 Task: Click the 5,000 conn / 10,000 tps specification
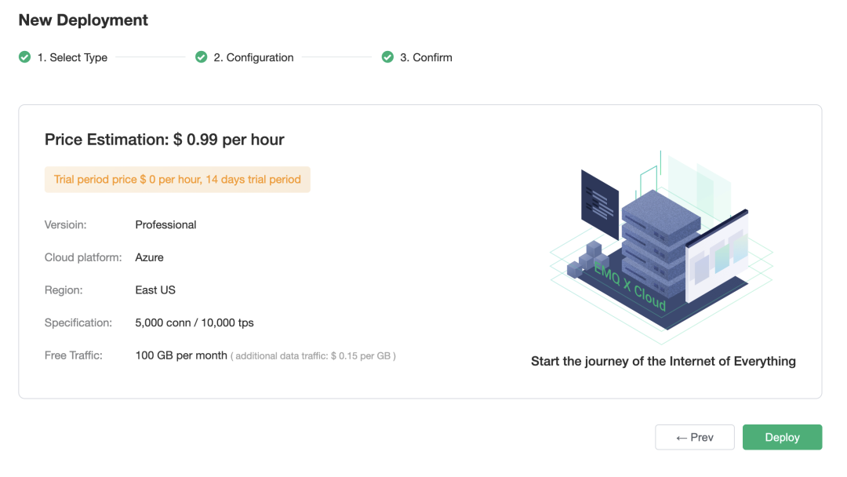[x=194, y=322]
